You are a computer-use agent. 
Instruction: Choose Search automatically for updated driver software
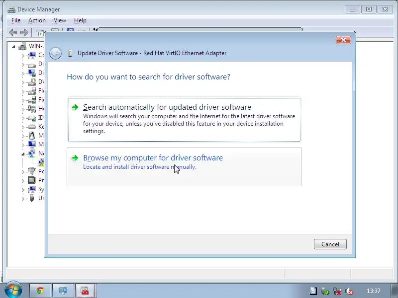(184, 119)
